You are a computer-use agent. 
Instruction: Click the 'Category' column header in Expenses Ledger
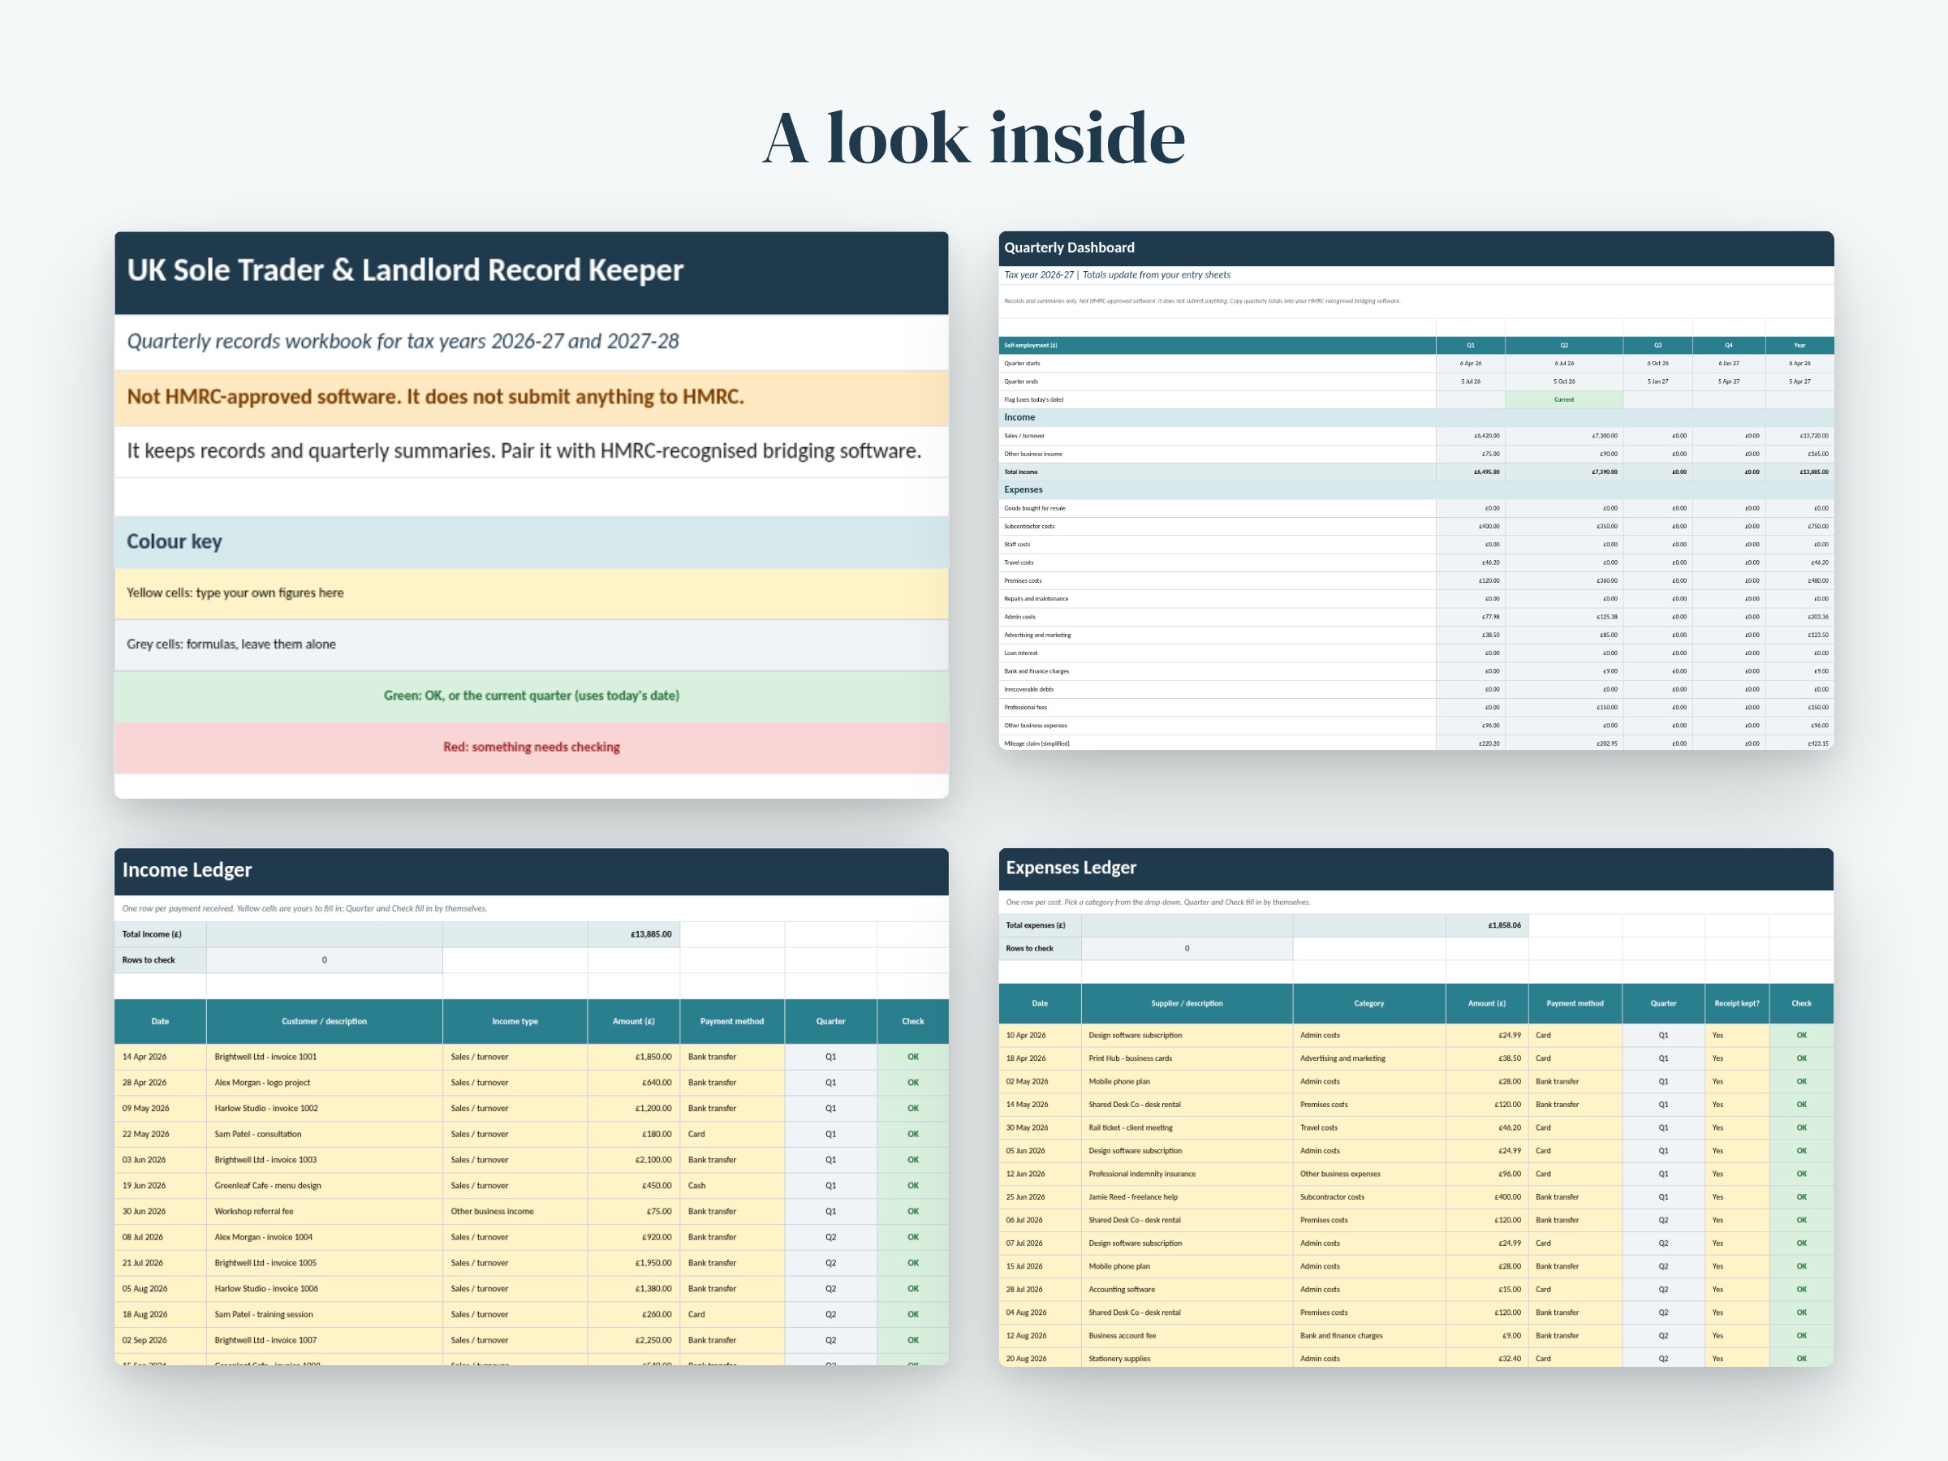point(1368,1004)
